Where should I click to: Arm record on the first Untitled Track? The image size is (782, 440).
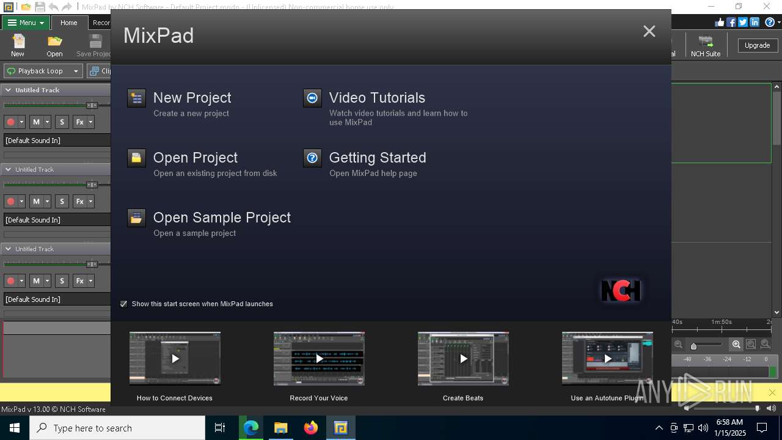[x=10, y=122]
